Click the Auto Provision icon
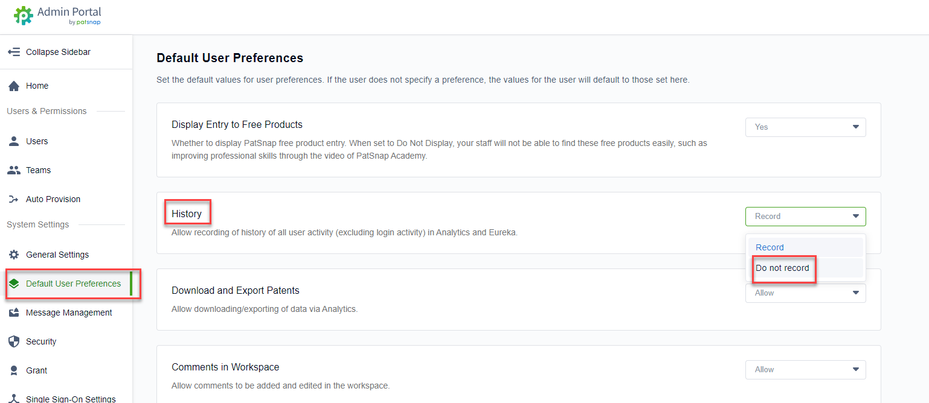 pos(14,199)
